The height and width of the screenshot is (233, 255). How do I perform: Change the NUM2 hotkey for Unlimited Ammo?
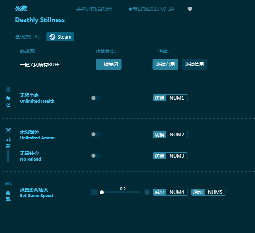click(x=177, y=135)
